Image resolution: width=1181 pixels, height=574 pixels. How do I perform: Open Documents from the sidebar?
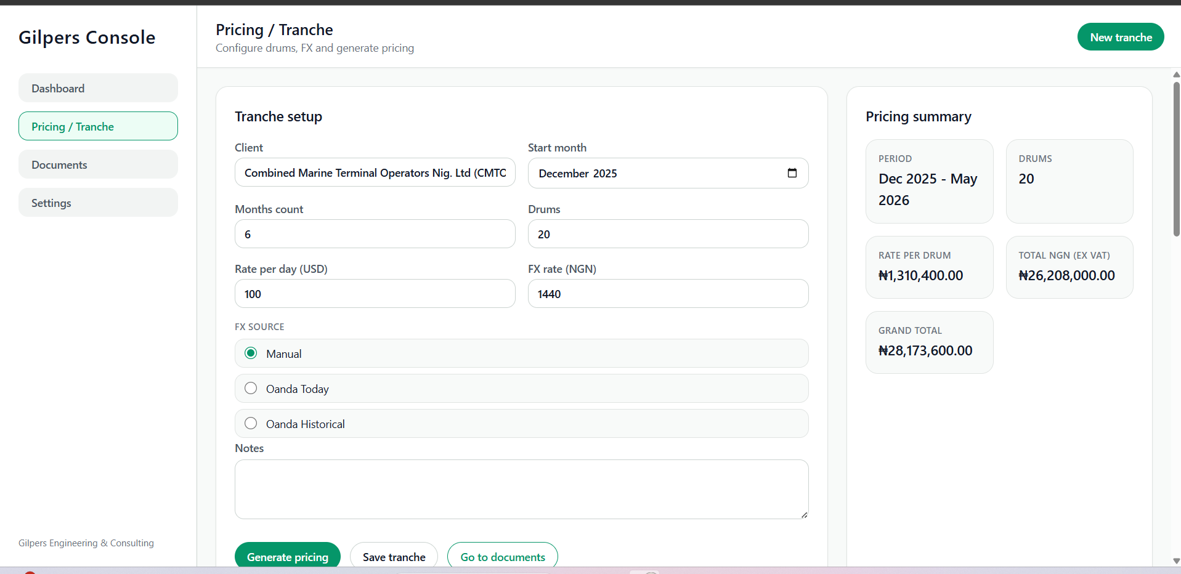(x=98, y=164)
